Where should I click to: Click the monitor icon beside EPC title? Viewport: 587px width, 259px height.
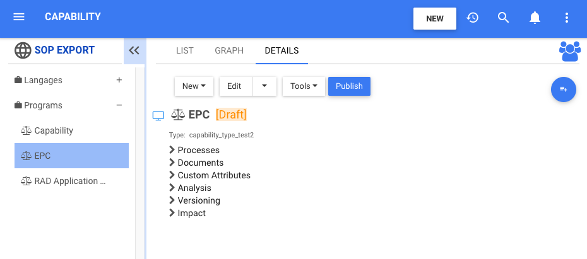158,115
